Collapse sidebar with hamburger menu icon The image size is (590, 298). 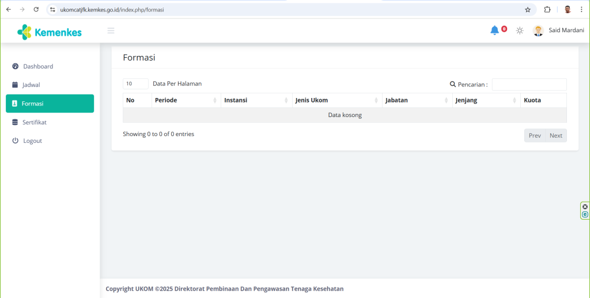coord(111,31)
